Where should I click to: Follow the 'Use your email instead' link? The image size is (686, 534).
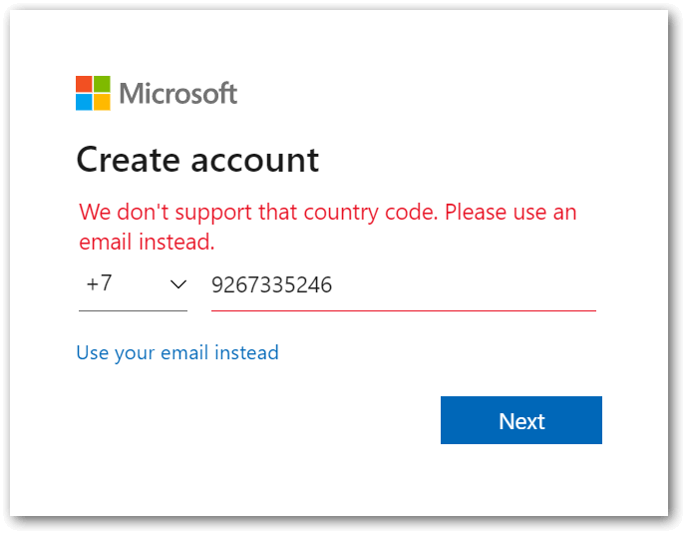click(177, 352)
